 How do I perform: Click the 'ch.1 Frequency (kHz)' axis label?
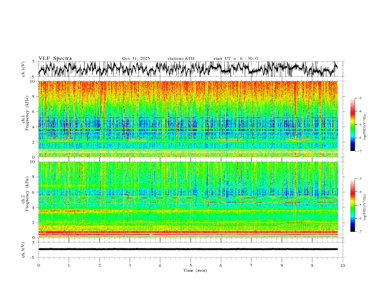[x=25, y=119]
